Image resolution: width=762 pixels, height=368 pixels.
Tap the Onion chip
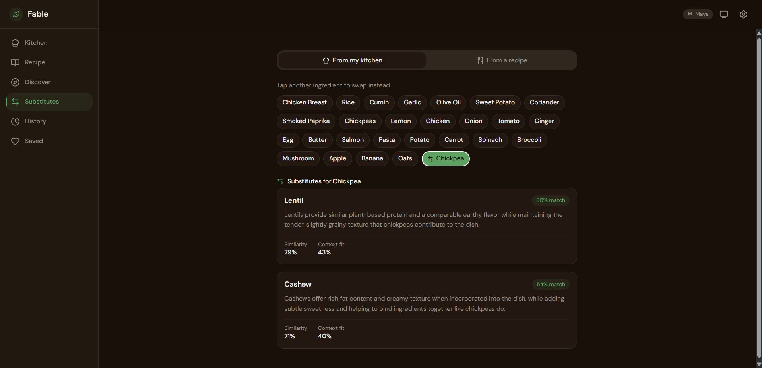click(x=473, y=121)
